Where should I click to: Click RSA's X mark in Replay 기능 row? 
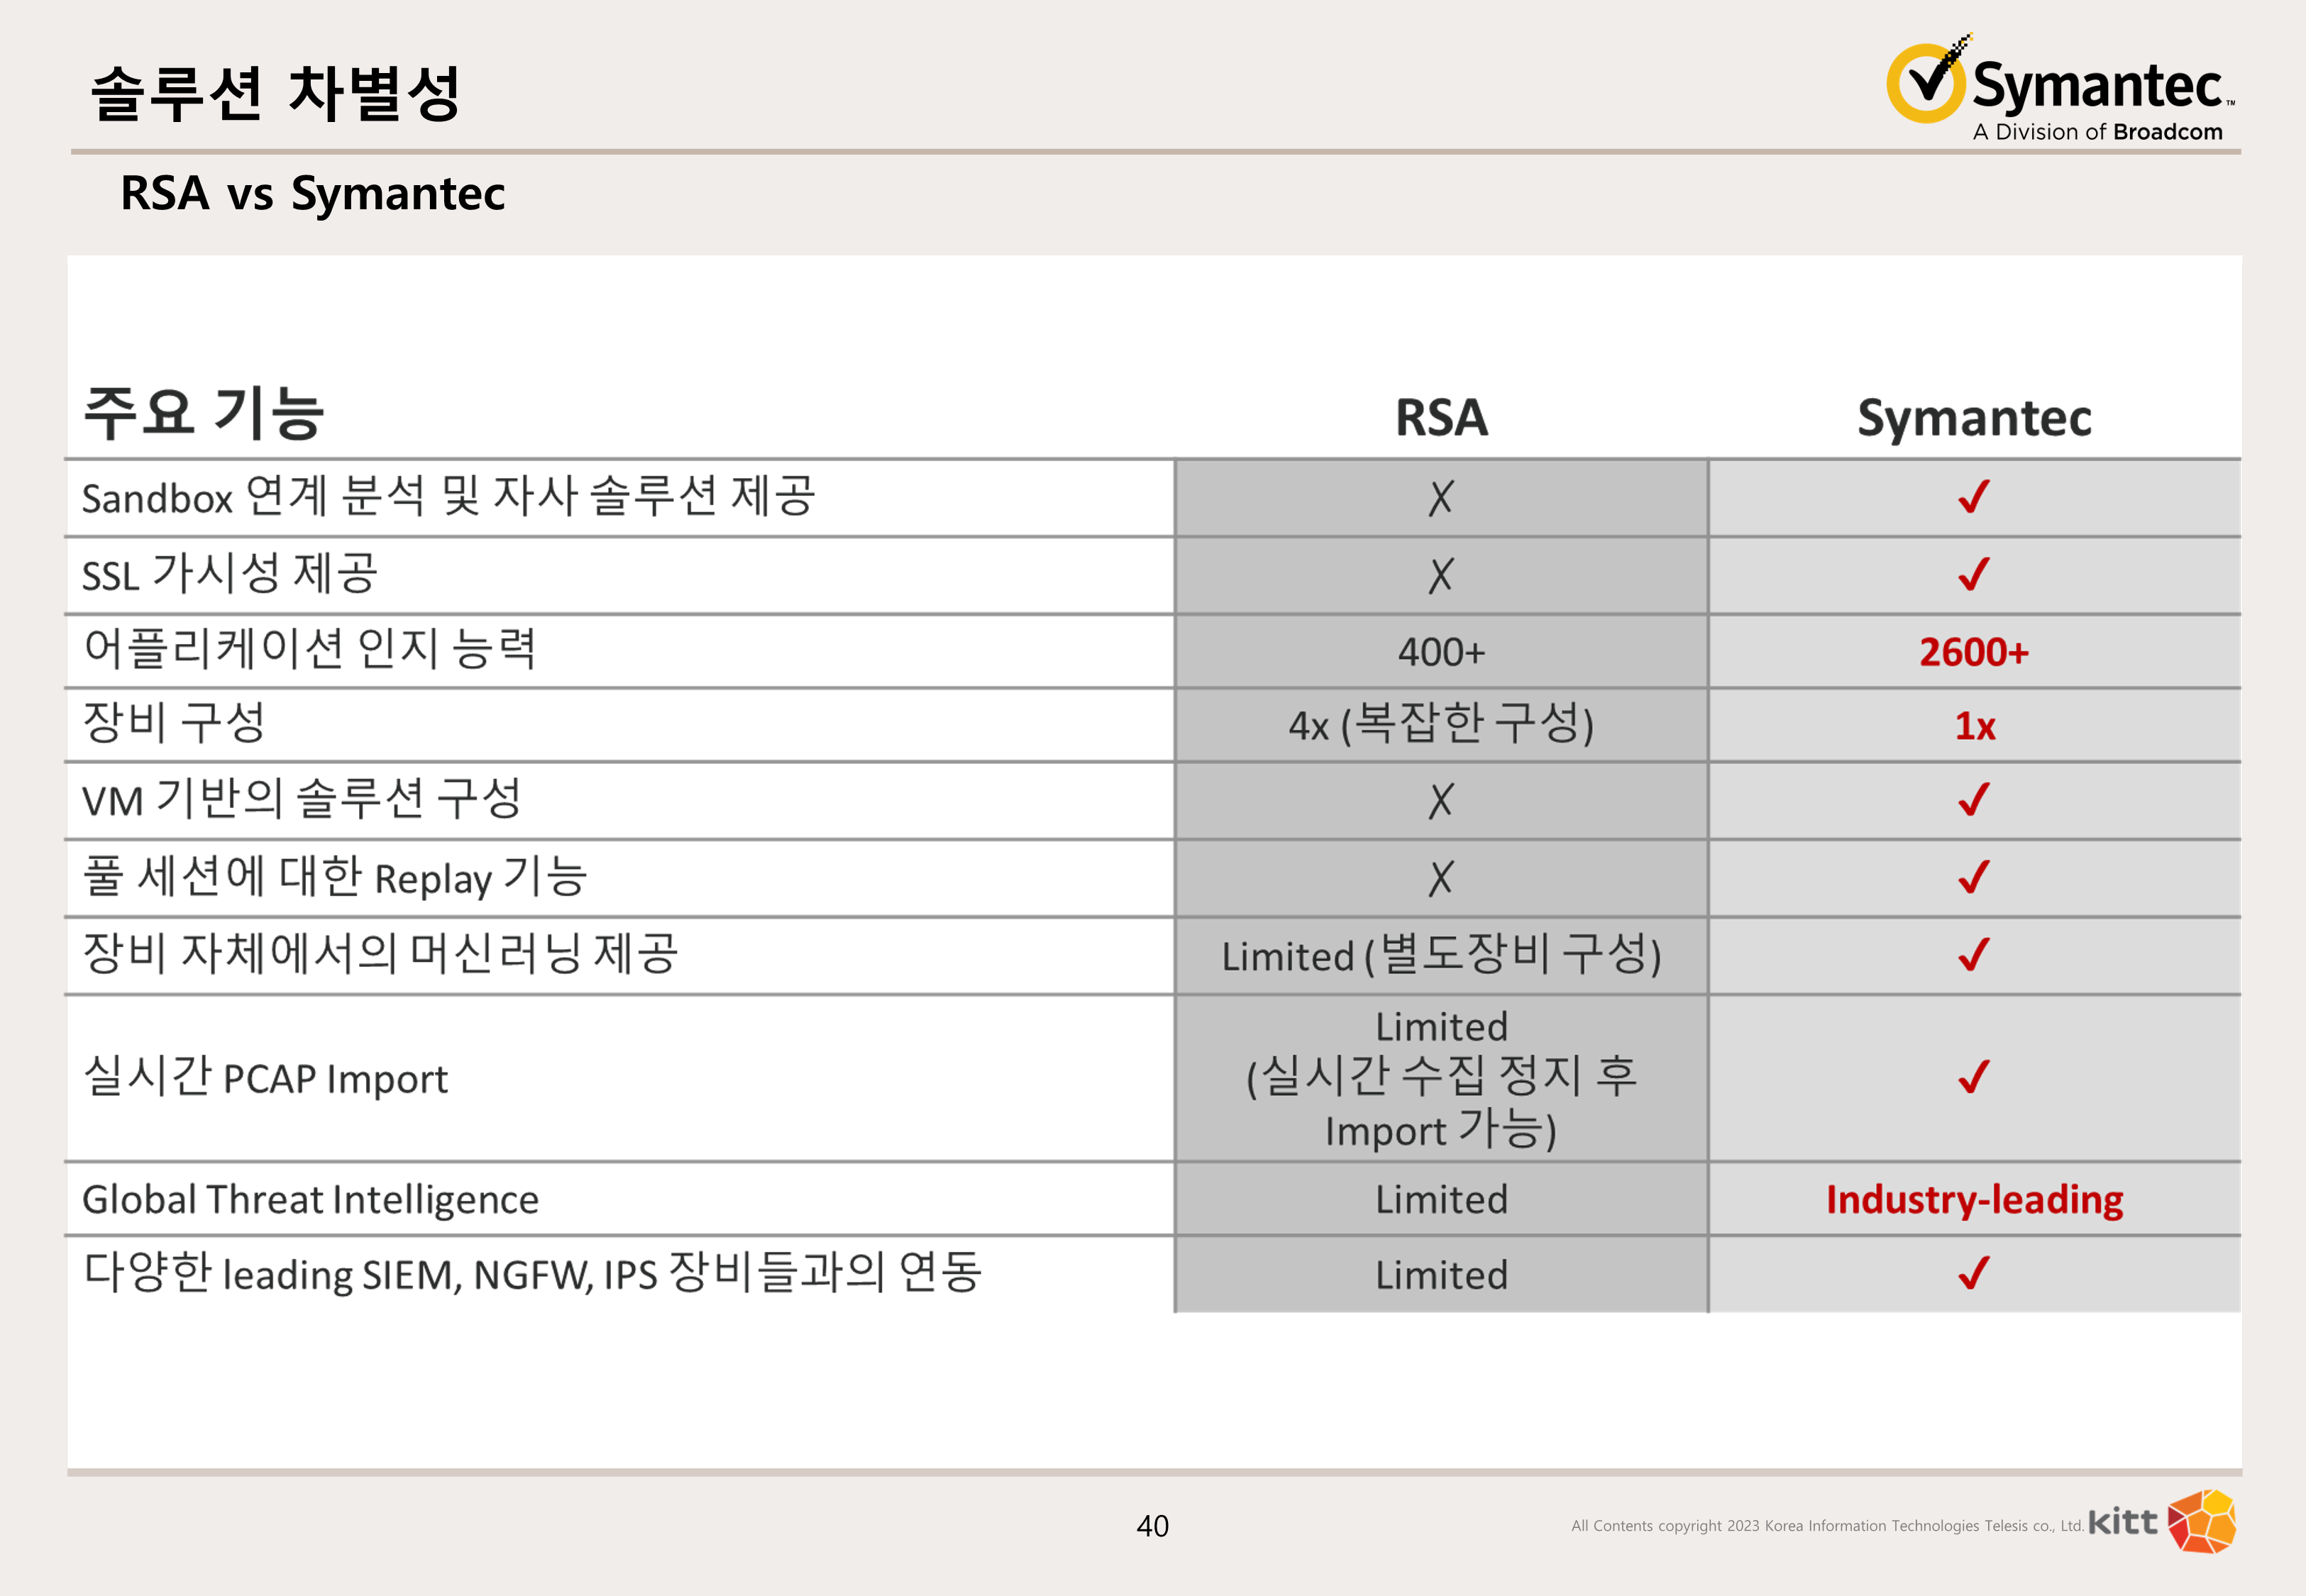click(1440, 879)
